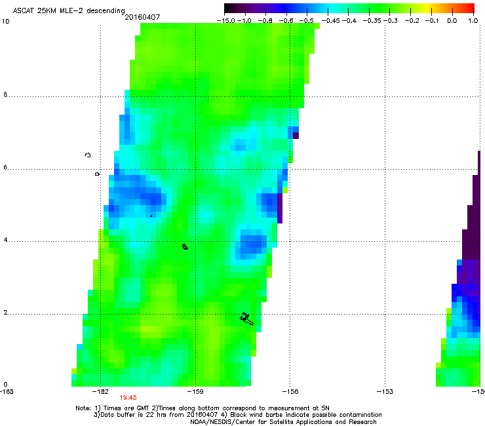This screenshot has width=485, height=426.
Task: Click the title text 'ASCAT 25KM MLE-2 descending'
Action: 69,10
